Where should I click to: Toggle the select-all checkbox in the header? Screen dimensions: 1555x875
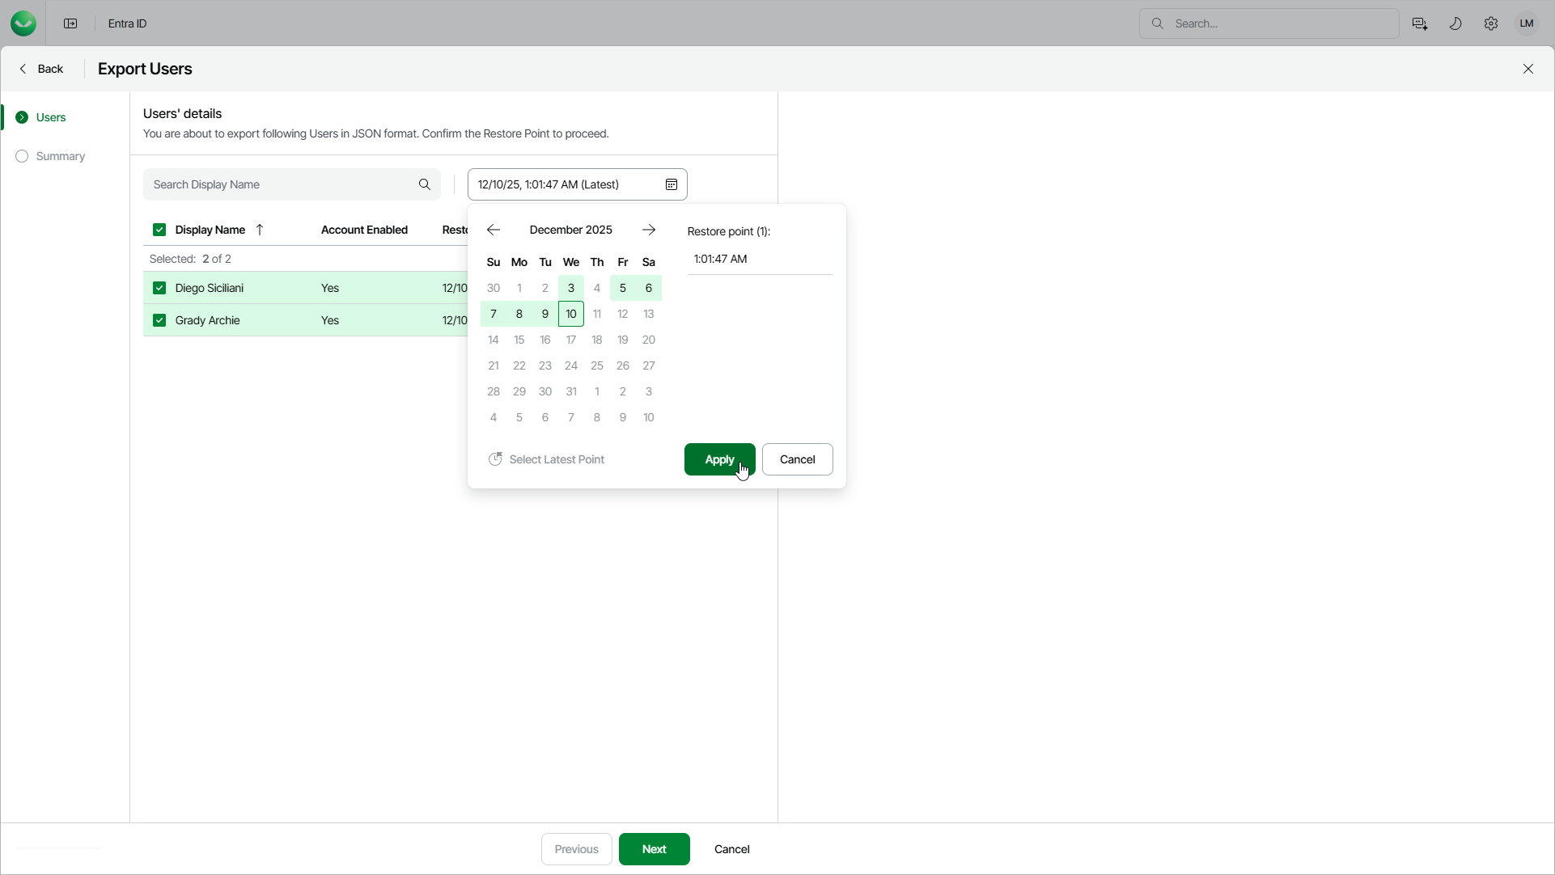pos(159,230)
